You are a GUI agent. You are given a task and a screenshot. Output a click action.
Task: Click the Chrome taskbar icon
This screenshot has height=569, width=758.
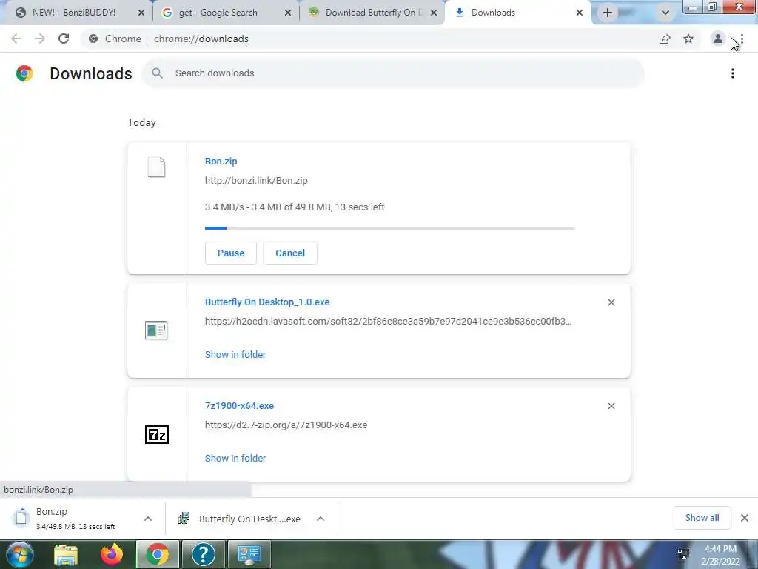point(158,554)
